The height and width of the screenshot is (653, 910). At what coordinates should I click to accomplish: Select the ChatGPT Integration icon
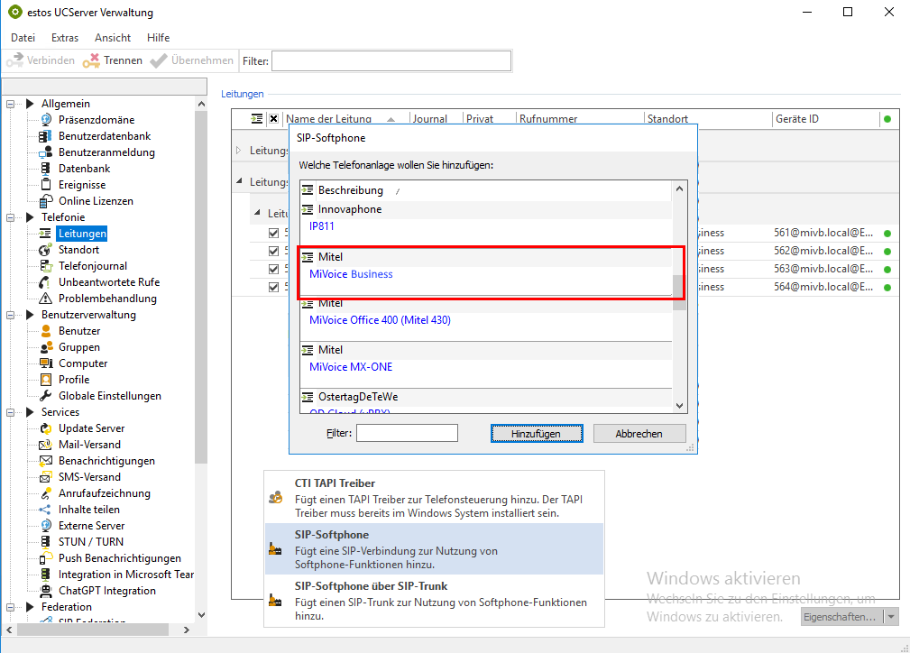point(43,590)
